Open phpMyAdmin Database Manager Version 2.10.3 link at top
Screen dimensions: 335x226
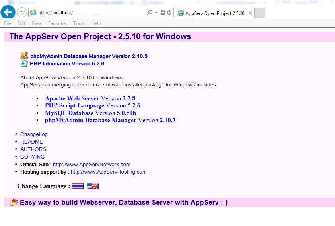[89, 56]
